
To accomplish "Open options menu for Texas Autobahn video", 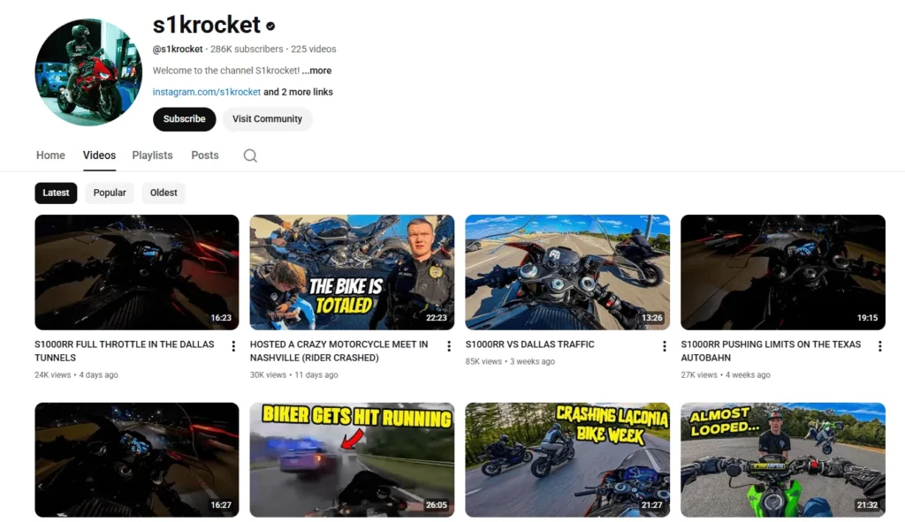I will click(879, 346).
